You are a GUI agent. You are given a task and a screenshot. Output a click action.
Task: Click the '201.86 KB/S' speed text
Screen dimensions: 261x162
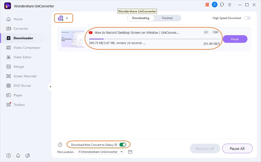(212, 44)
